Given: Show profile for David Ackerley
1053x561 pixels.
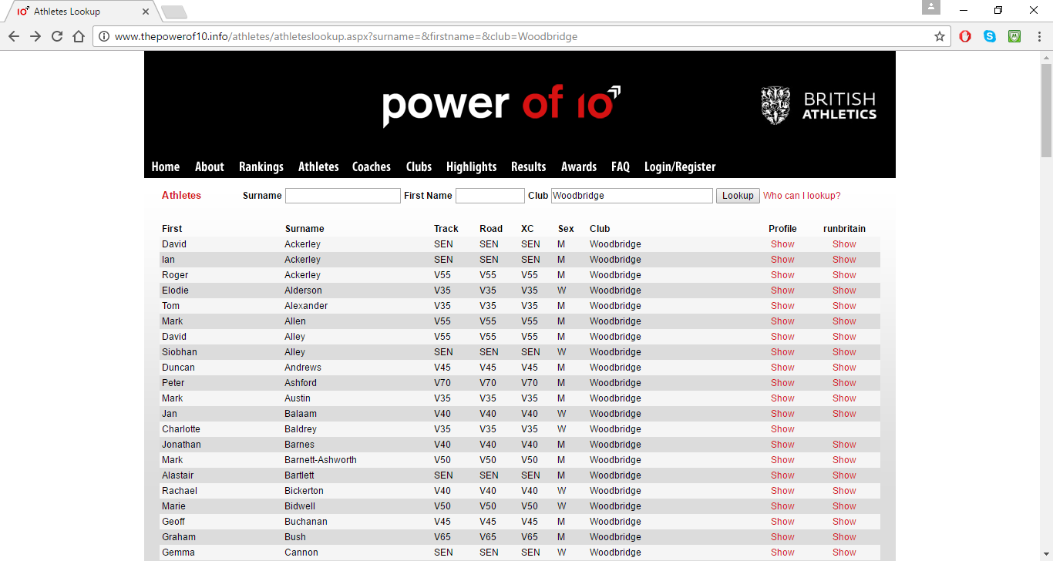Looking at the screenshot, I should coord(782,244).
